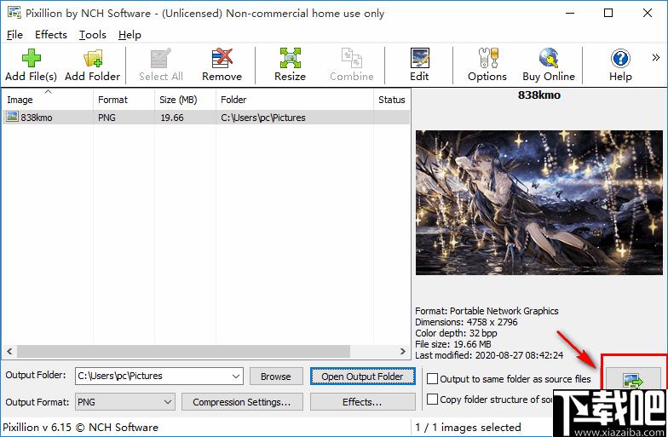
Task: Click the File size: 19.66 MB text
Action: pyautogui.click(x=453, y=344)
